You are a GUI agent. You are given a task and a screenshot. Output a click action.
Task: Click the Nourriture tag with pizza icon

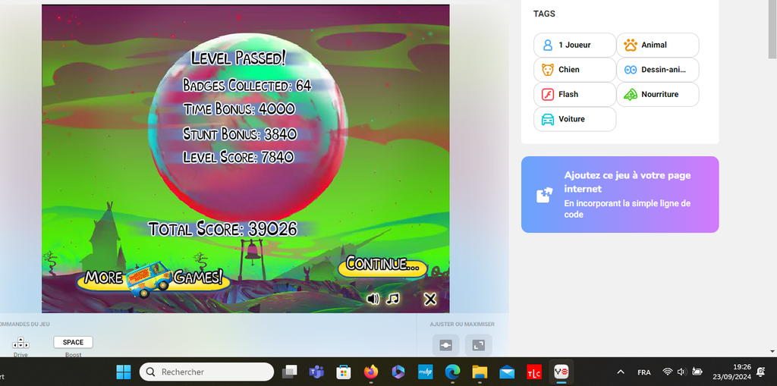coord(657,95)
